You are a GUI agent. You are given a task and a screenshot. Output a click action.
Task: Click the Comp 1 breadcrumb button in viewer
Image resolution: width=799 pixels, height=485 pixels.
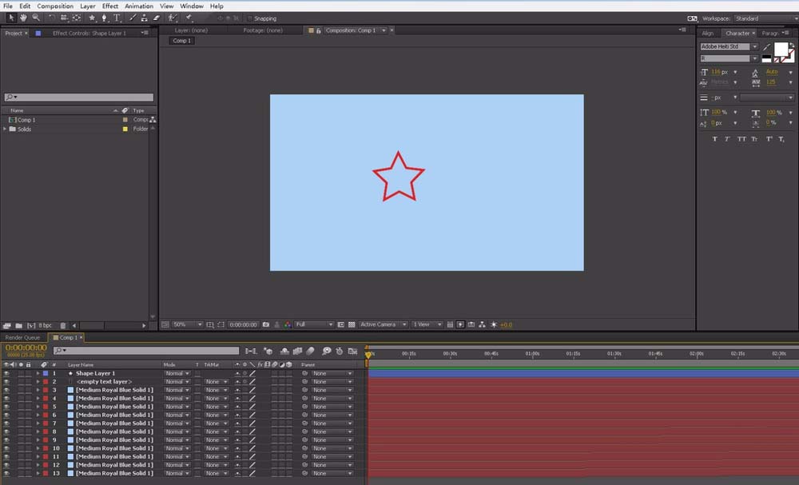pyautogui.click(x=181, y=41)
